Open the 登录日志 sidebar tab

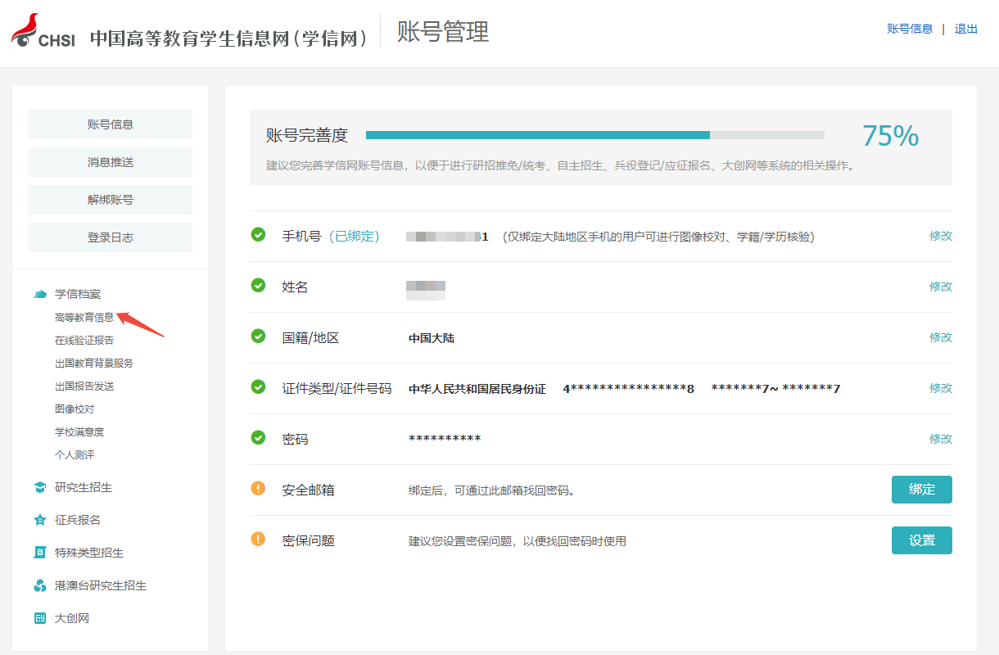tap(111, 237)
